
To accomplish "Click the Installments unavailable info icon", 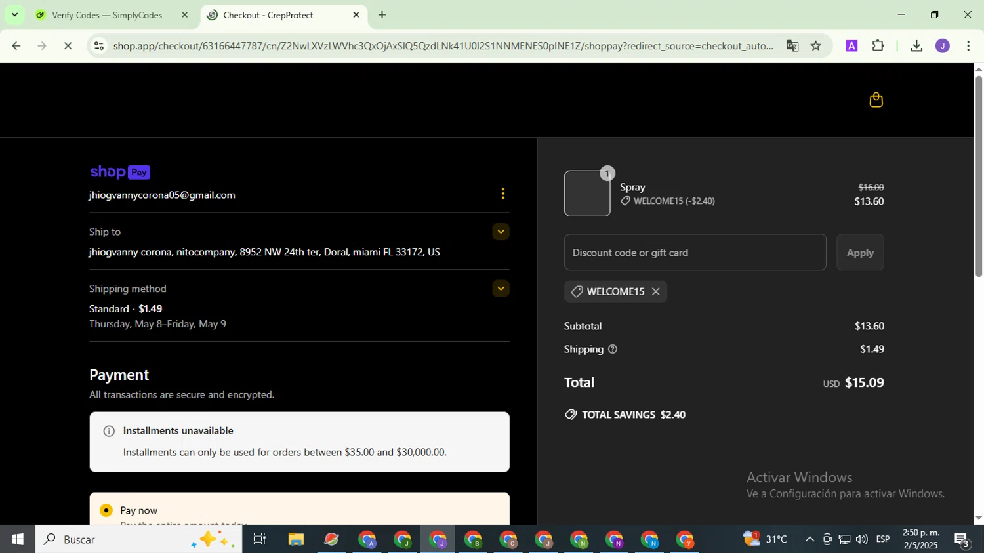I will (109, 431).
